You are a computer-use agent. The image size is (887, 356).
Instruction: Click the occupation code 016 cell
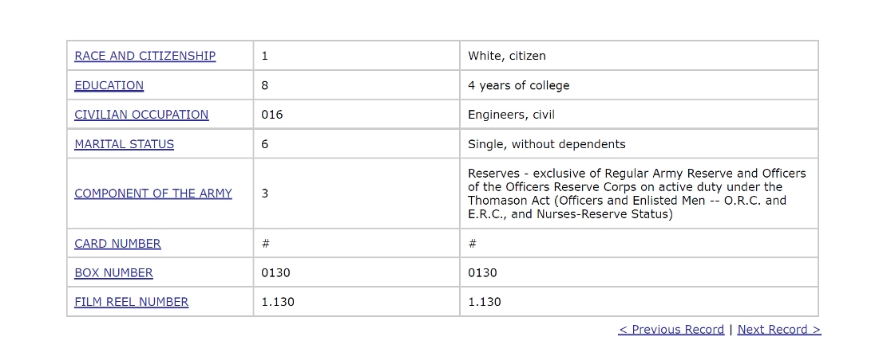click(271, 115)
